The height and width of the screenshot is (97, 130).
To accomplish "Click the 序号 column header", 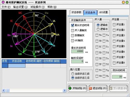I will pyautogui.click(x=5, y=61).
